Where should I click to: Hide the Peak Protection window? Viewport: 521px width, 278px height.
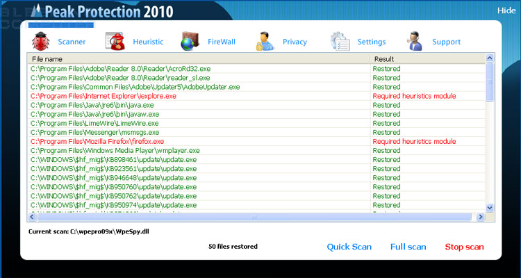tap(506, 10)
